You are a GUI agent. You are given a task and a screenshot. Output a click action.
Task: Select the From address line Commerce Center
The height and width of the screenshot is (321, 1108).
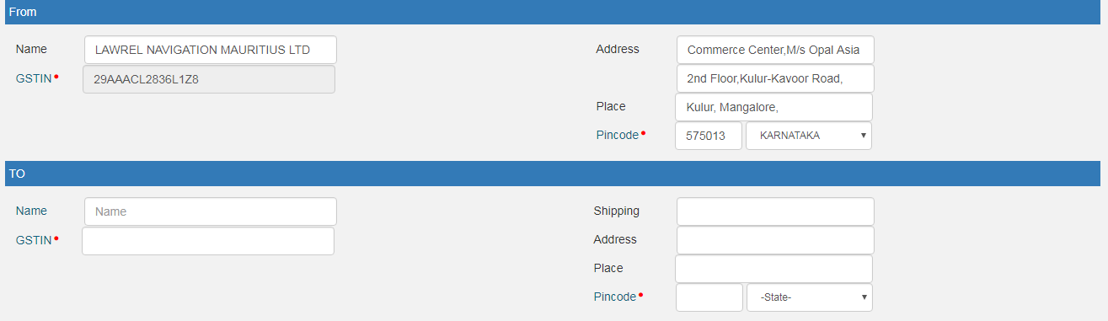[x=775, y=50]
